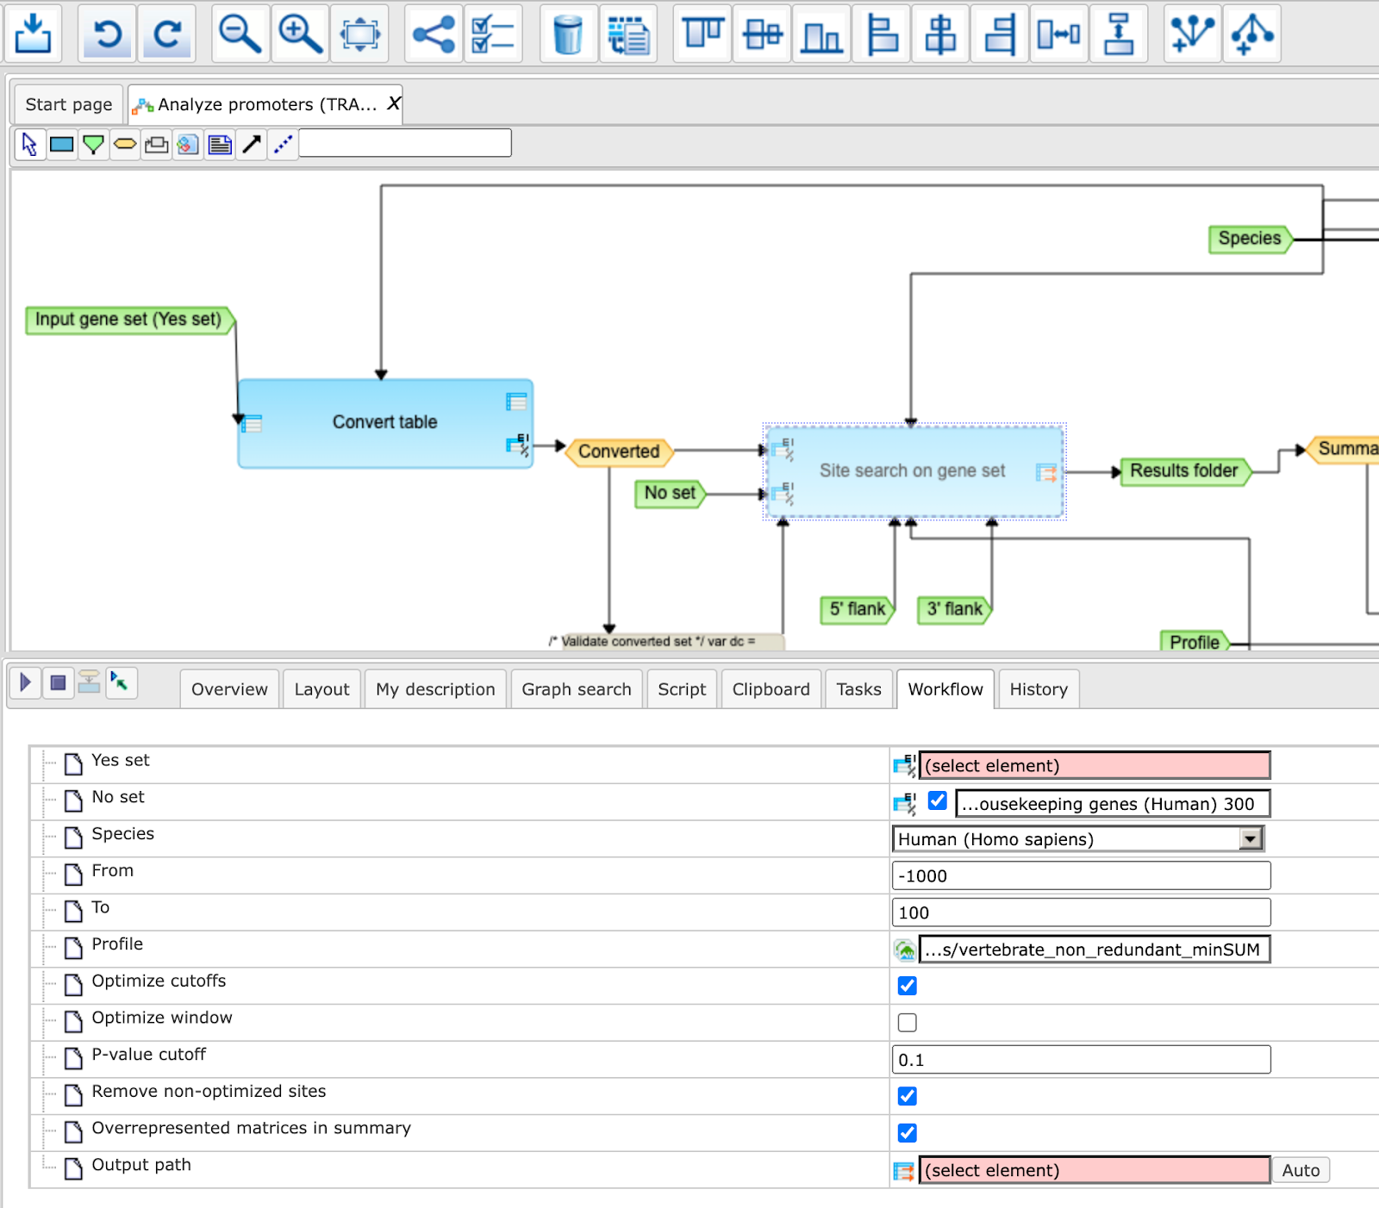
Task: Click the zoom in magnifier icon
Action: pos(300,34)
